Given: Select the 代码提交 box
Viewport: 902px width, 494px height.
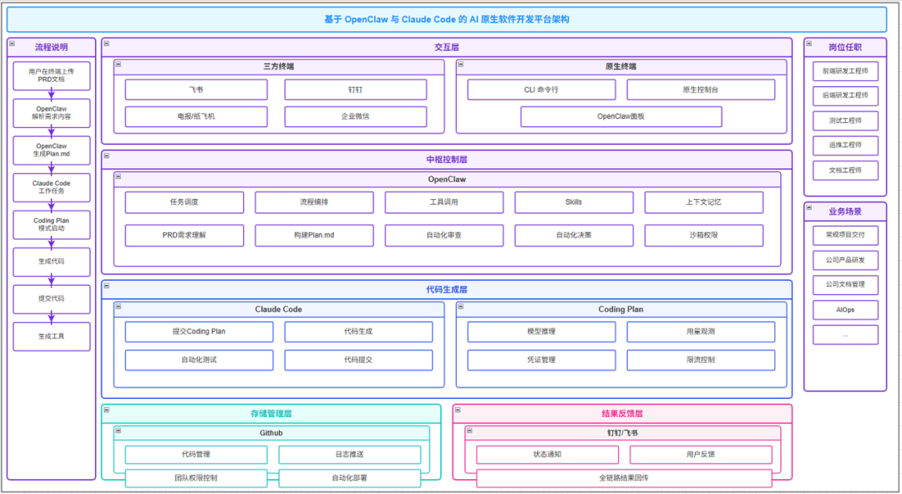Looking at the screenshot, I should pos(358,360).
